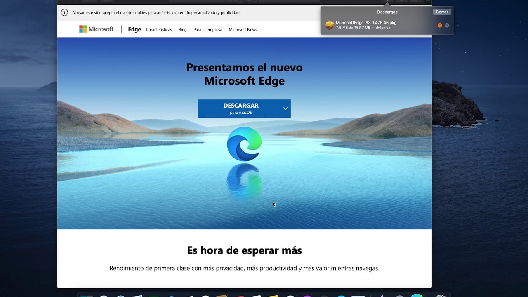The height and width of the screenshot is (297, 528).
Task: Open Microsoft News from the navigation bar
Action: (243, 30)
